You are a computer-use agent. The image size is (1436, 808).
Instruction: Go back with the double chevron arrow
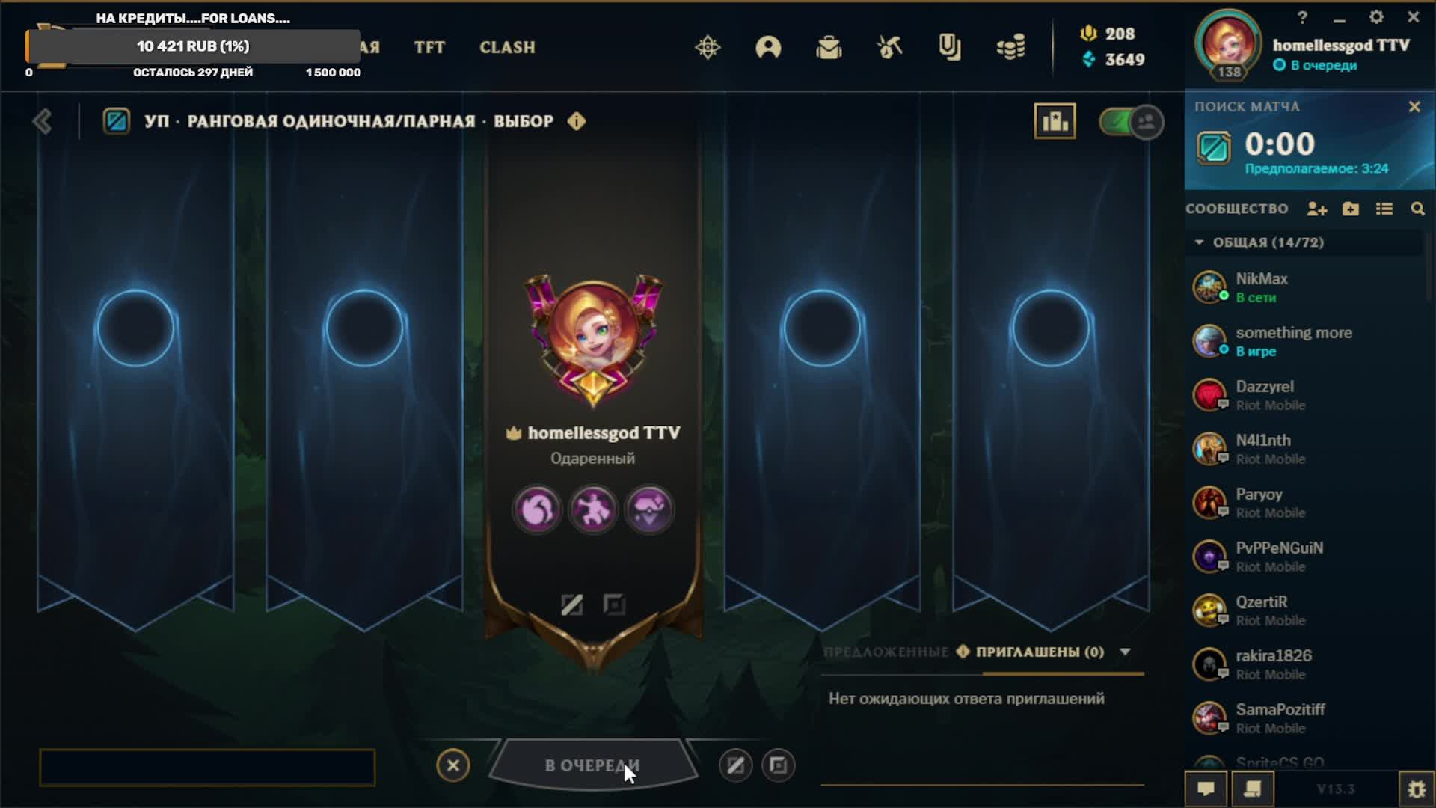[x=42, y=121]
